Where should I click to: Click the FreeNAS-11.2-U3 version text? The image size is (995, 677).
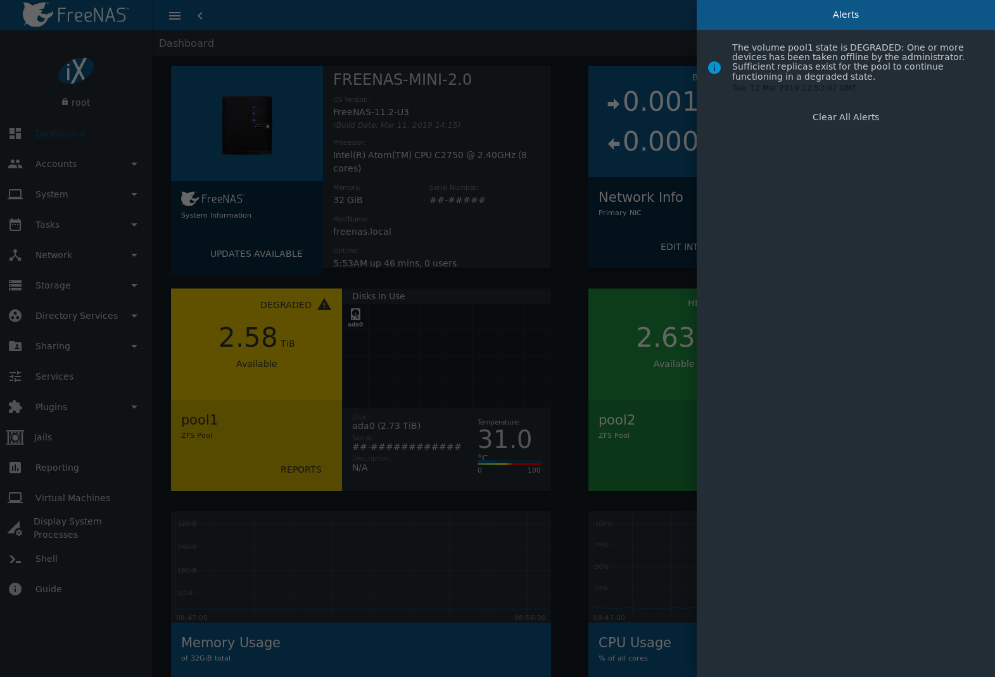point(371,112)
